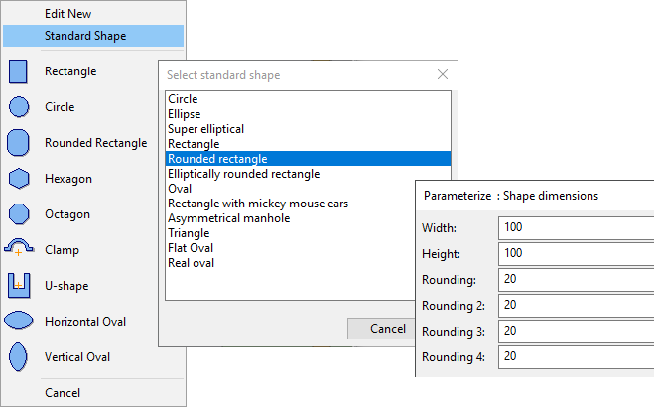Click the Clamp shape icon
Screen dimensions: 654x407
pyautogui.click(x=18, y=250)
